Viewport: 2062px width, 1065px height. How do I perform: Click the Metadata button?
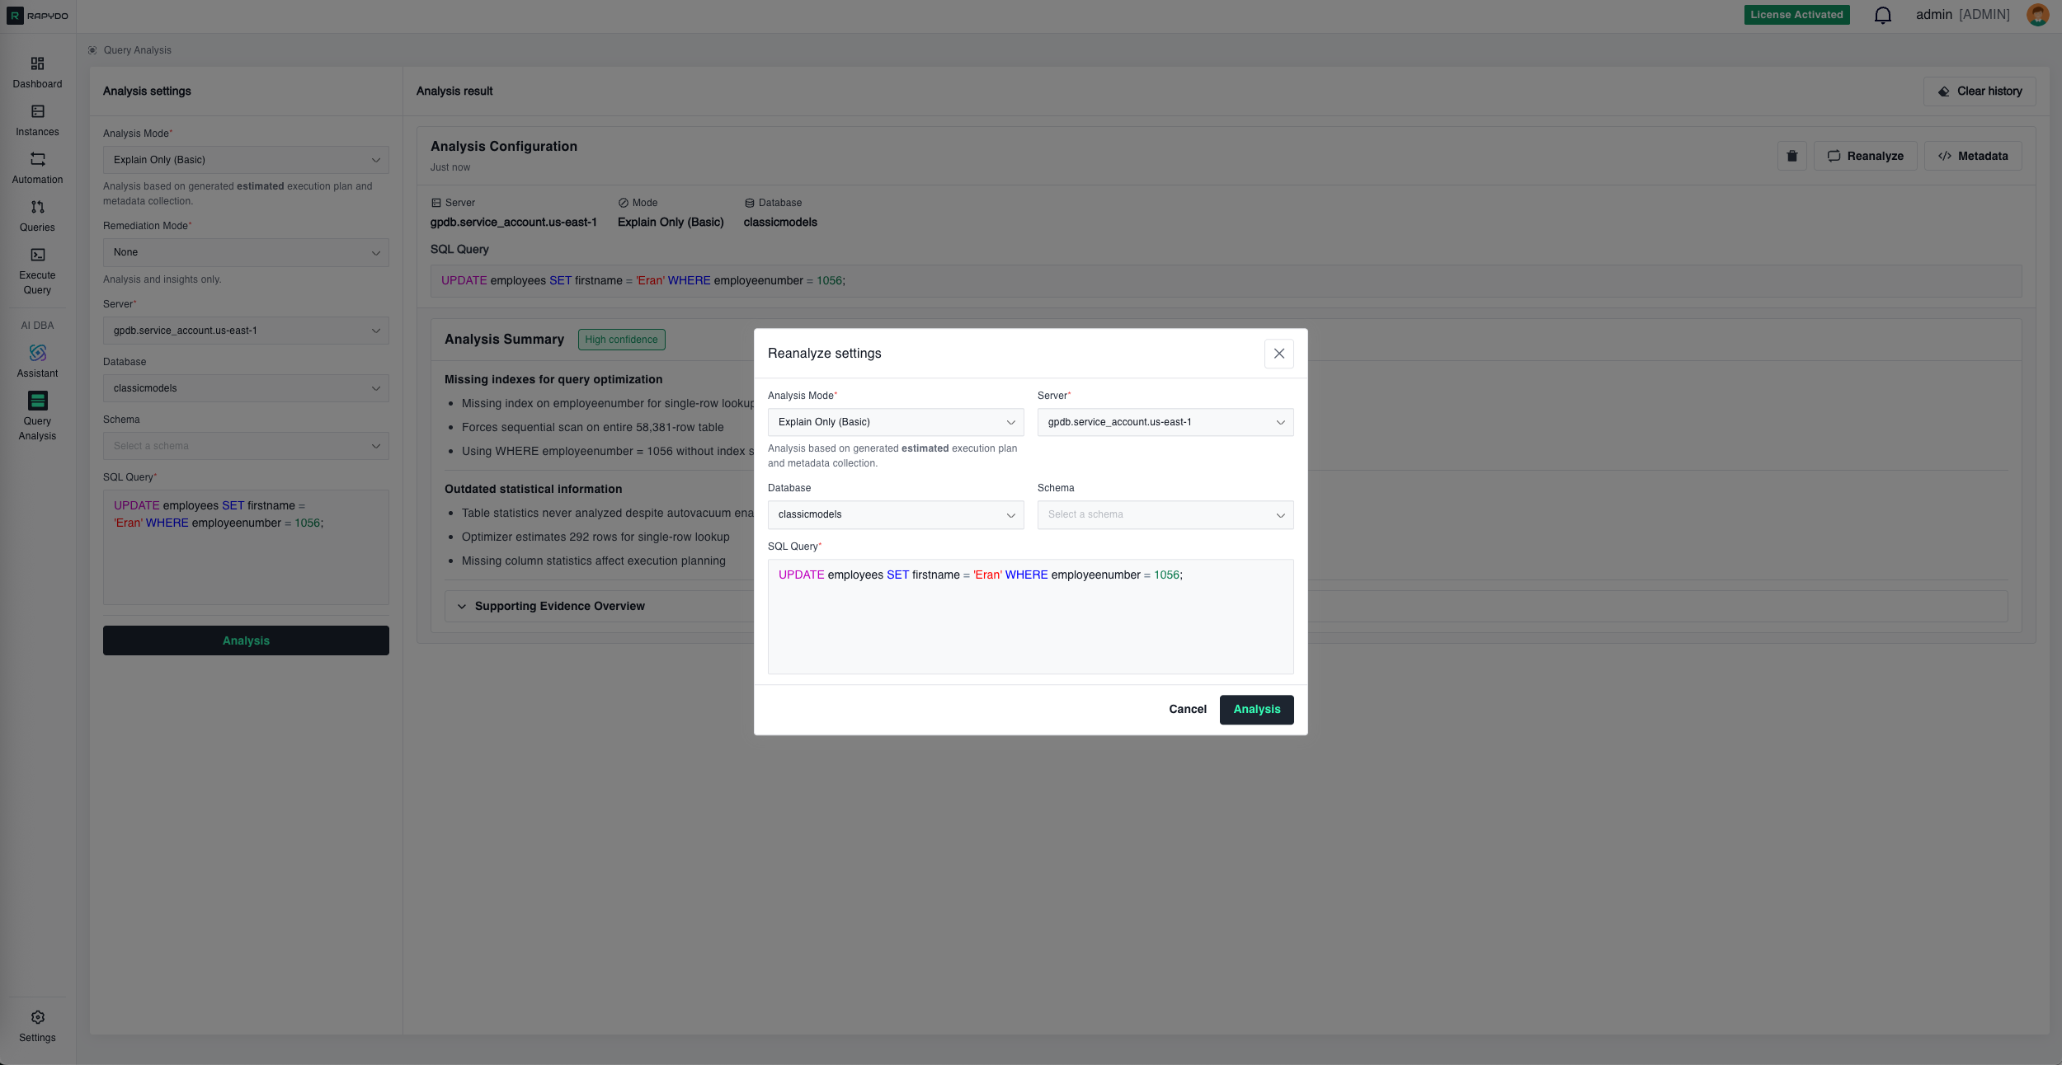click(x=1972, y=157)
